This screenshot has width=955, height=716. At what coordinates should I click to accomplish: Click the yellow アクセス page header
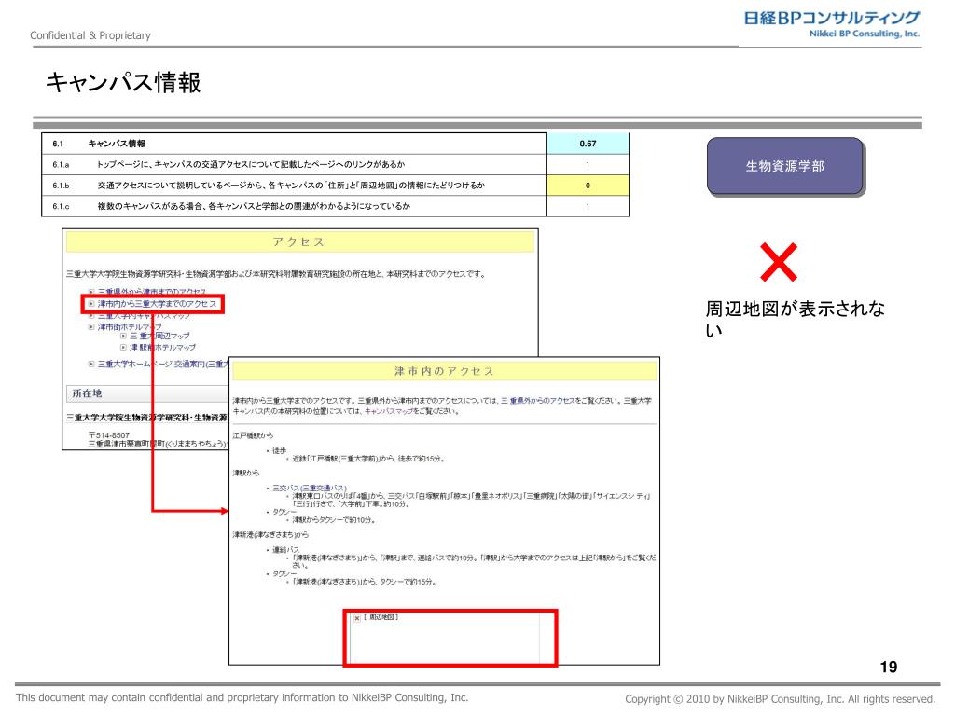[x=299, y=241]
